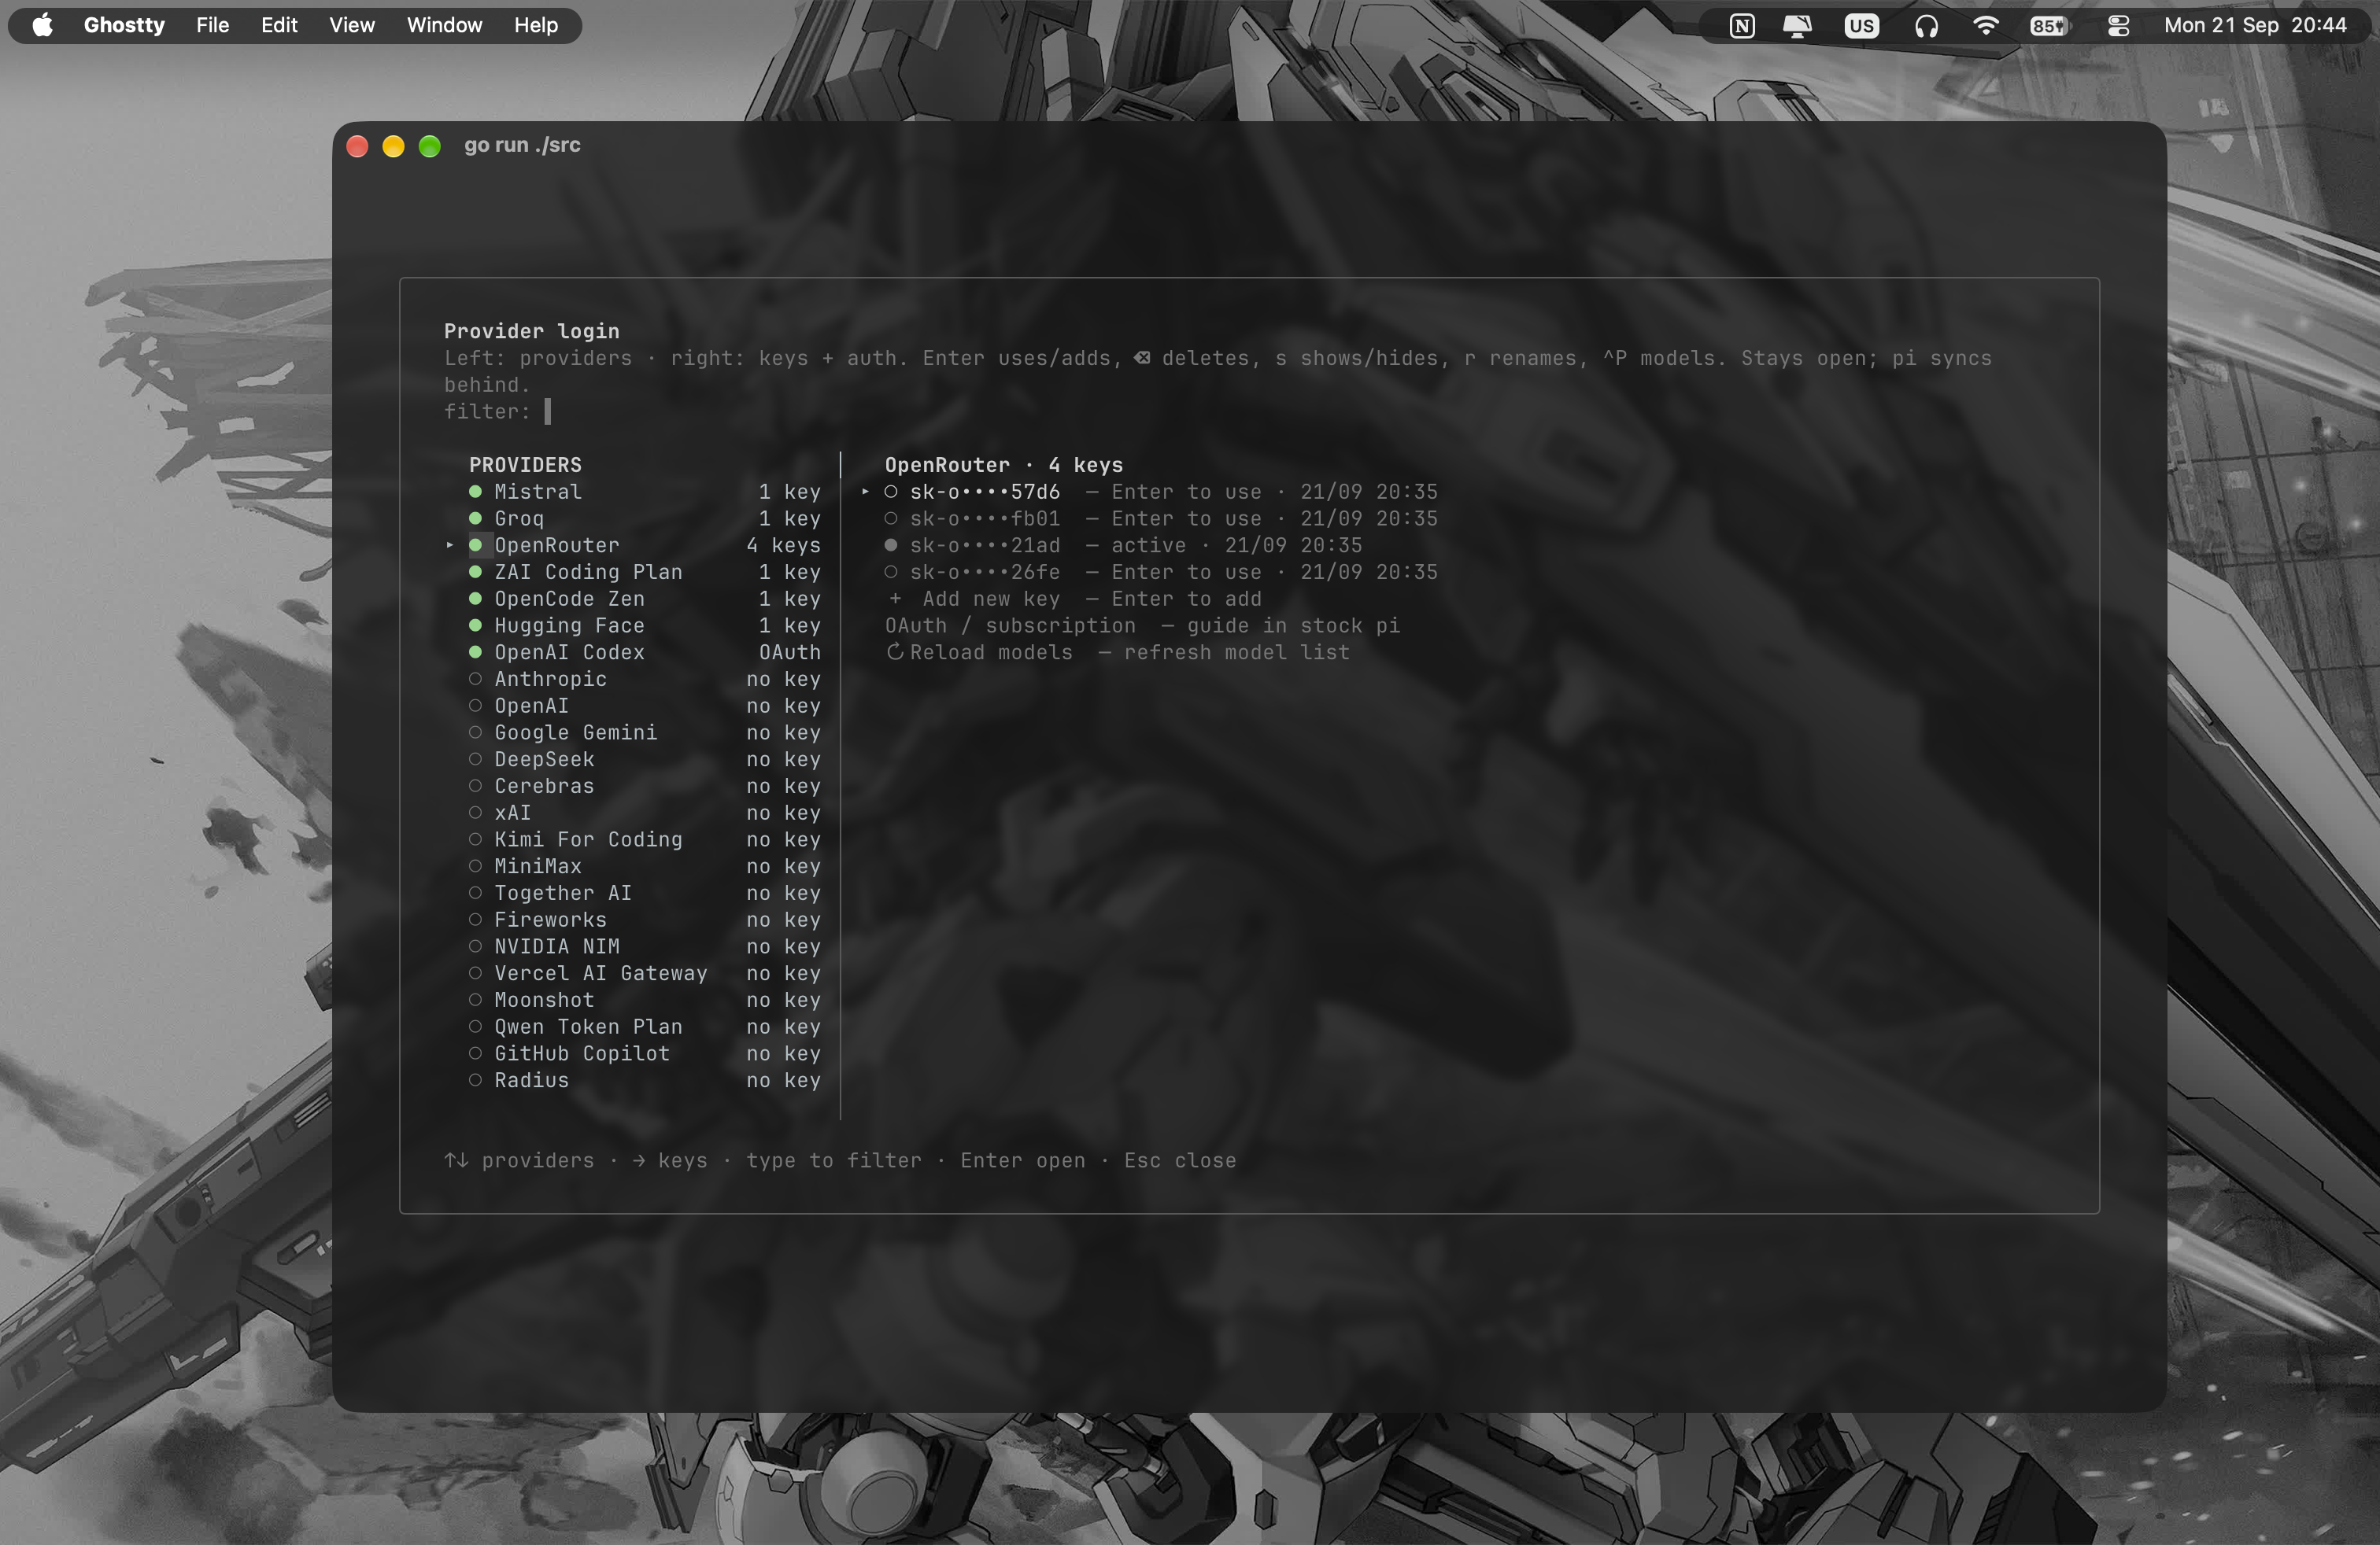Open the US input source menu
The width and height of the screenshot is (2380, 1545).
[1861, 26]
